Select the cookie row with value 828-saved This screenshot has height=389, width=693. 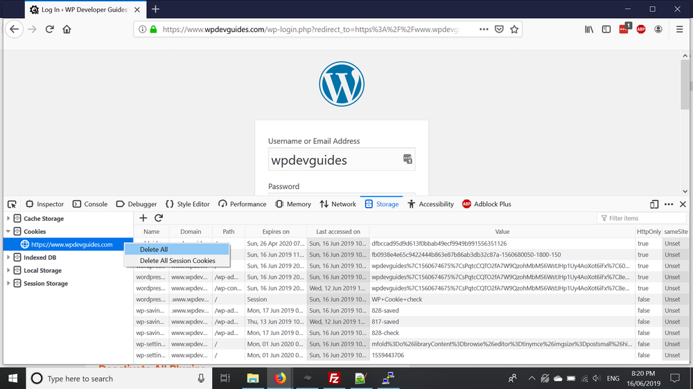point(411,310)
